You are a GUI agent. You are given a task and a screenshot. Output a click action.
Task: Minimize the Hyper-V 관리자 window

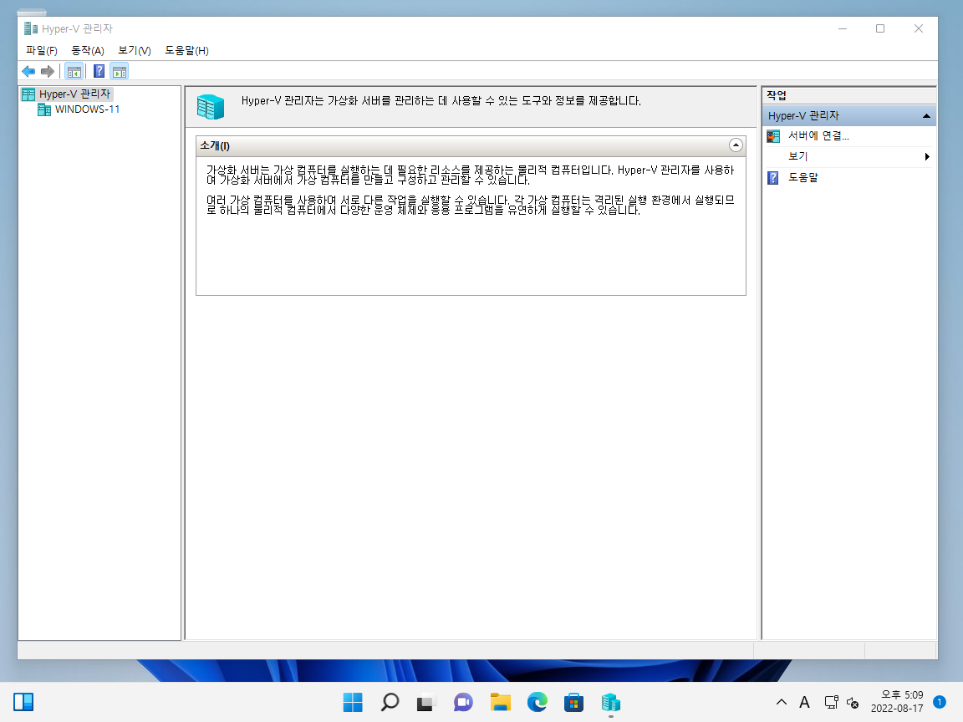click(x=843, y=28)
